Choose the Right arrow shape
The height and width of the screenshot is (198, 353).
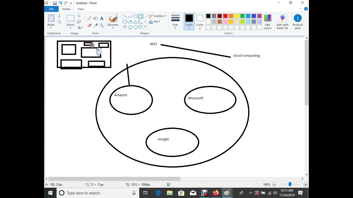(x=140, y=27)
